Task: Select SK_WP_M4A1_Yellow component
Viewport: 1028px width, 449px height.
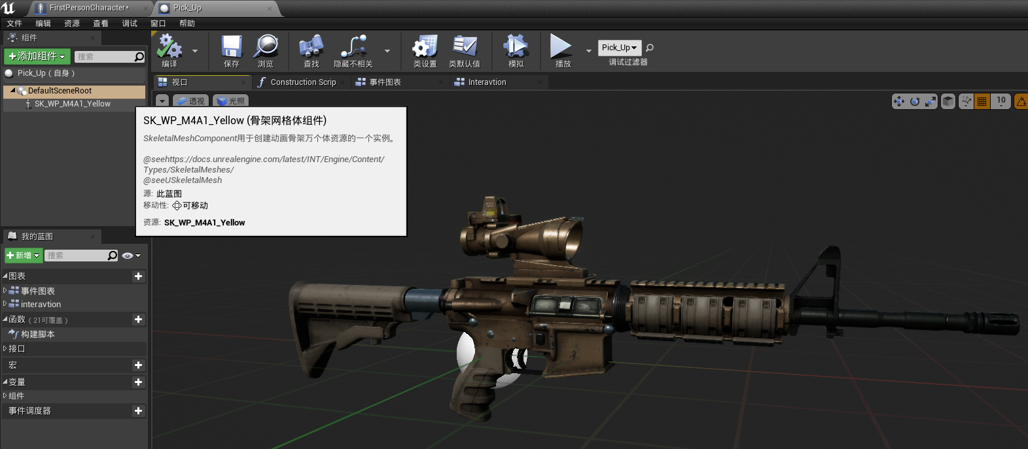Action: click(72, 104)
